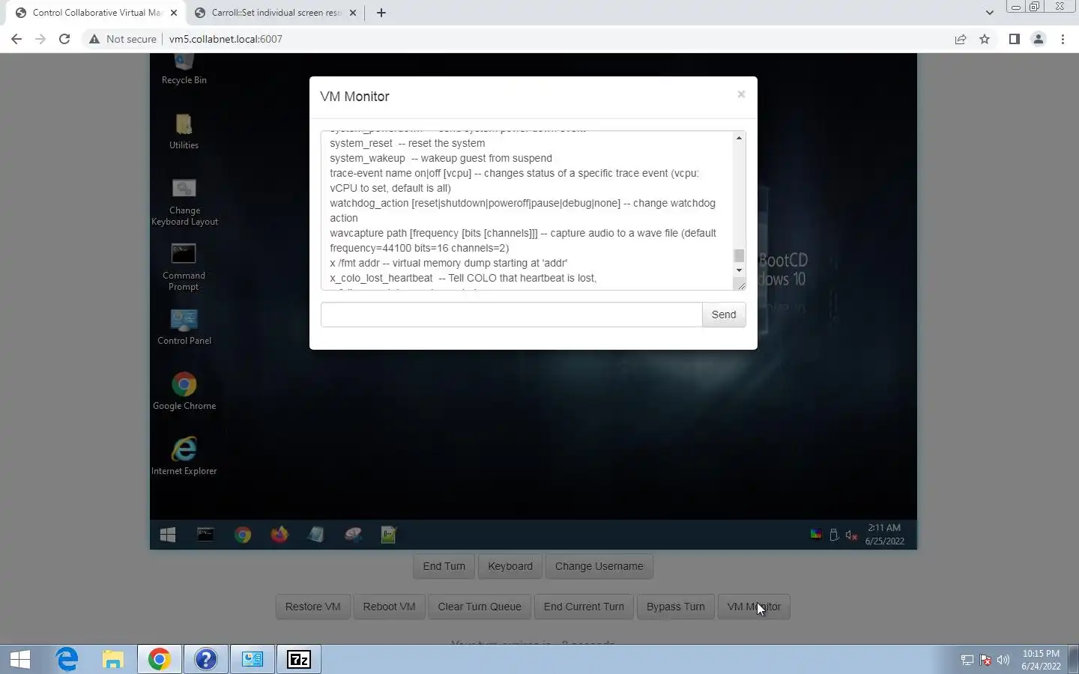
Task: Bookmark this page with the star icon
Action: (x=985, y=39)
